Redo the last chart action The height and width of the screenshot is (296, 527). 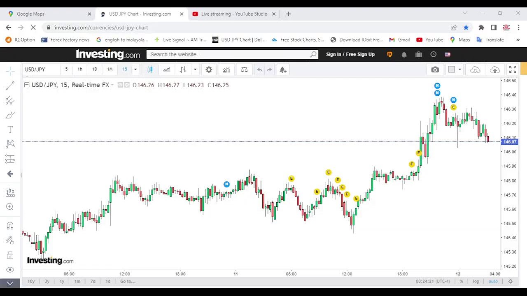pos(269,69)
